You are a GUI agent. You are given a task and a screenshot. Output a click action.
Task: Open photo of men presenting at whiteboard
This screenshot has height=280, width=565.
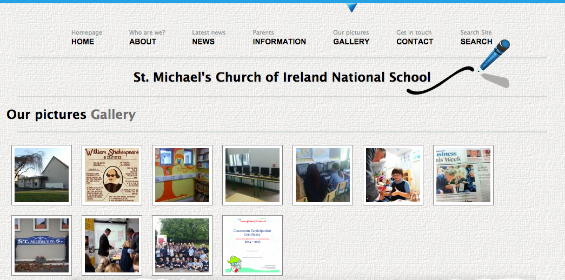112,245
